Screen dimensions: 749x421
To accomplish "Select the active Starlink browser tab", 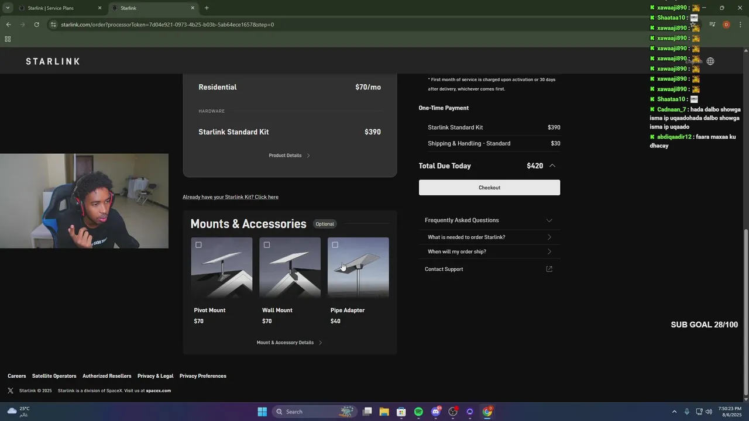I will [x=152, y=8].
